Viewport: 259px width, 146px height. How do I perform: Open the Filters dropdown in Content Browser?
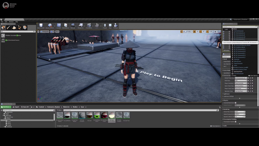click(x=60, y=110)
